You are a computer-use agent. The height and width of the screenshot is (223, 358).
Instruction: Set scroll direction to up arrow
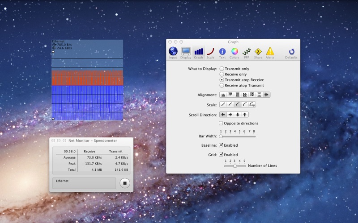[245, 115]
